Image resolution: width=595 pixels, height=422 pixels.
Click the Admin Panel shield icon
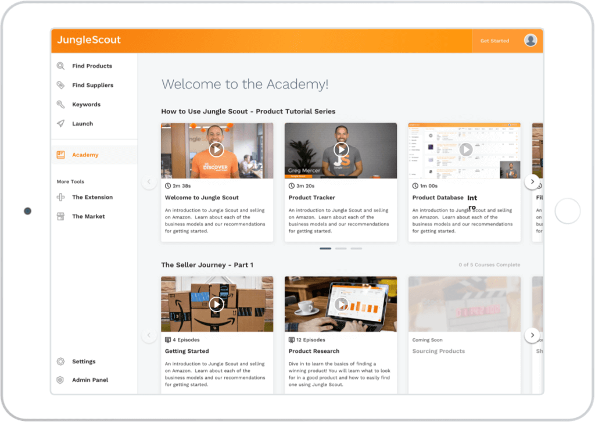point(60,380)
